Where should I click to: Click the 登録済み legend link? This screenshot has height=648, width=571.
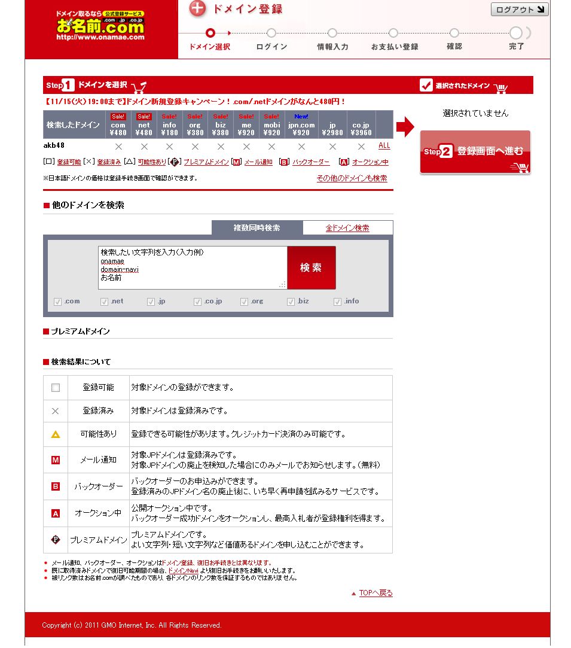[x=109, y=162]
